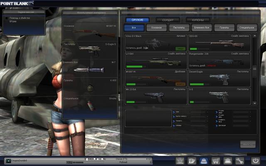The image size is (266, 166).
Task: Click the Desert Eagle durability bar
Action: pyautogui.click(x=199, y=84)
